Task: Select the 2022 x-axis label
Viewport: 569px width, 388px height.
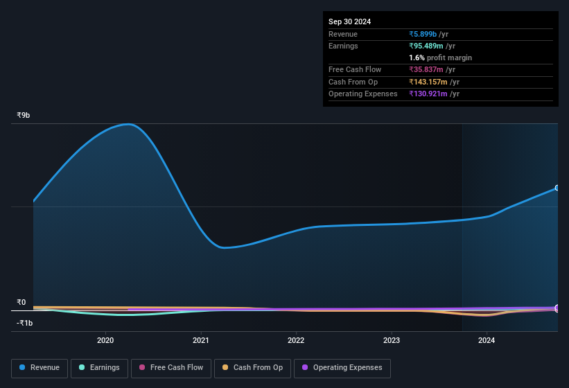Action: [x=296, y=340]
